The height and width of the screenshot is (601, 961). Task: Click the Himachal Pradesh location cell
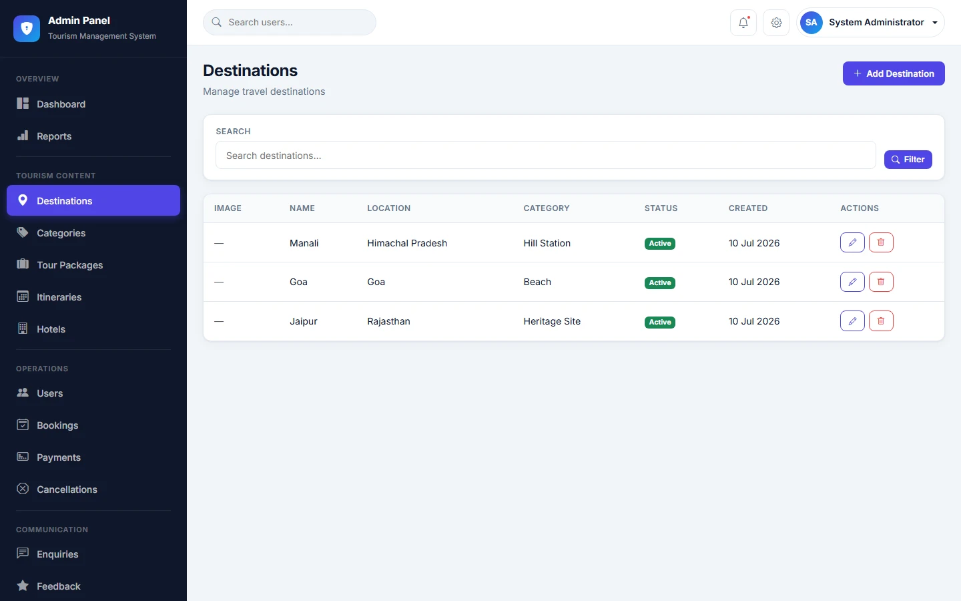click(407, 243)
